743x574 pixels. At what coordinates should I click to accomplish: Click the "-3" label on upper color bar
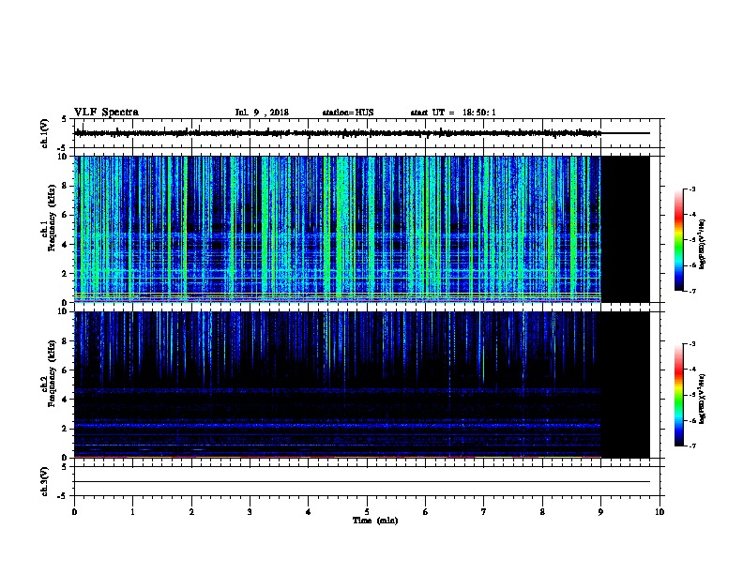click(x=692, y=189)
